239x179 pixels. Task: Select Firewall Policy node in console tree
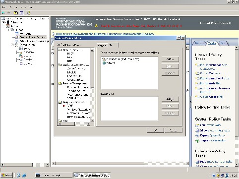click(x=32, y=37)
